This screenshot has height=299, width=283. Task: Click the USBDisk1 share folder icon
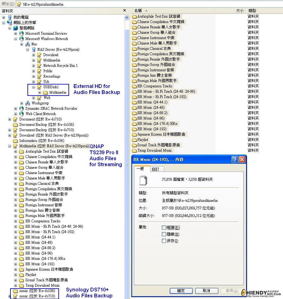pos(39,87)
